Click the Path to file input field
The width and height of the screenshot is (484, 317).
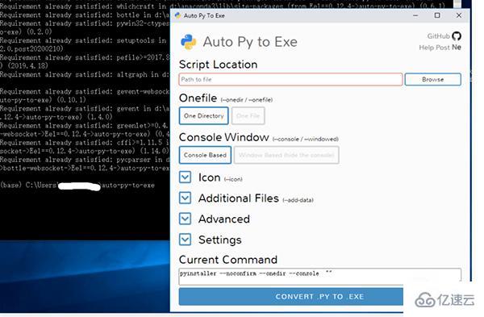point(290,79)
